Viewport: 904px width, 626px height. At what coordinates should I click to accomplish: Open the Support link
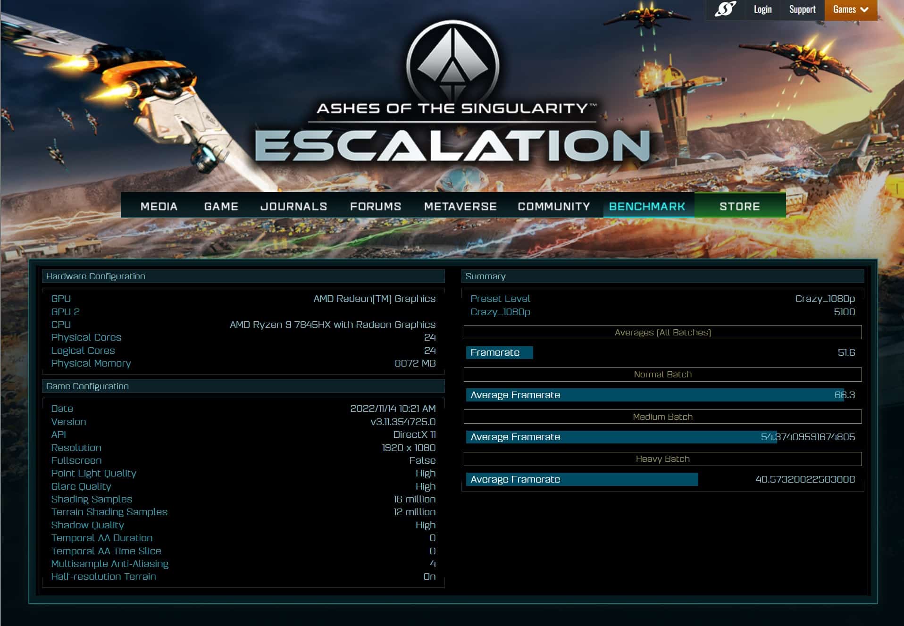802,9
